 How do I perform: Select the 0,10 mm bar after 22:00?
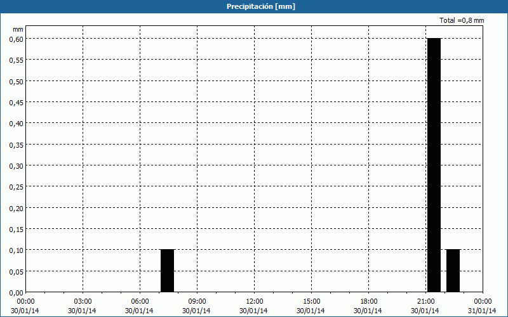[453, 271]
